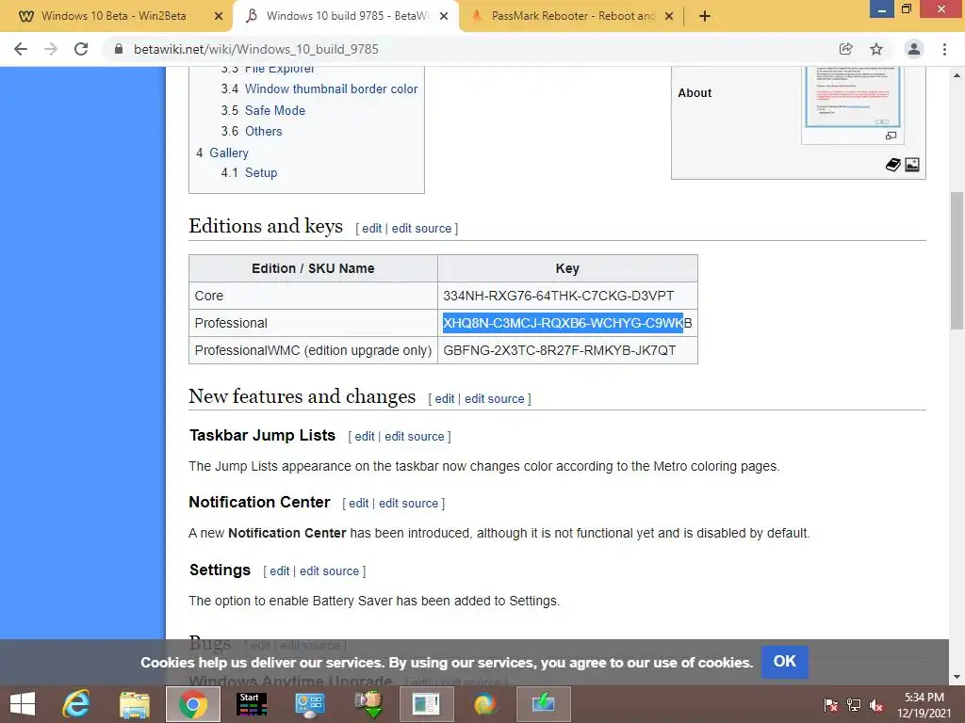
Task: Open the green download arrow taskbar icon
Action: (544, 704)
